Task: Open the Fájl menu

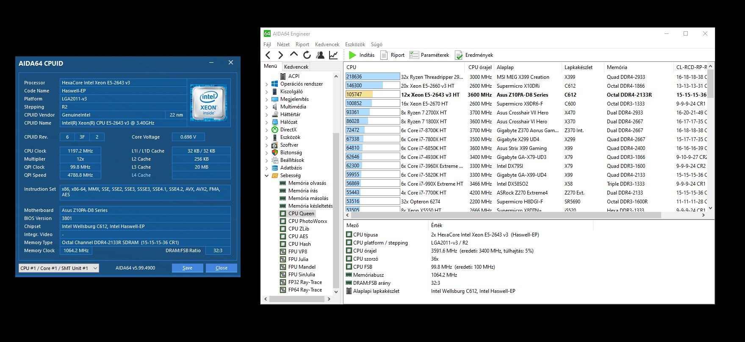Action: pyautogui.click(x=267, y=44)
